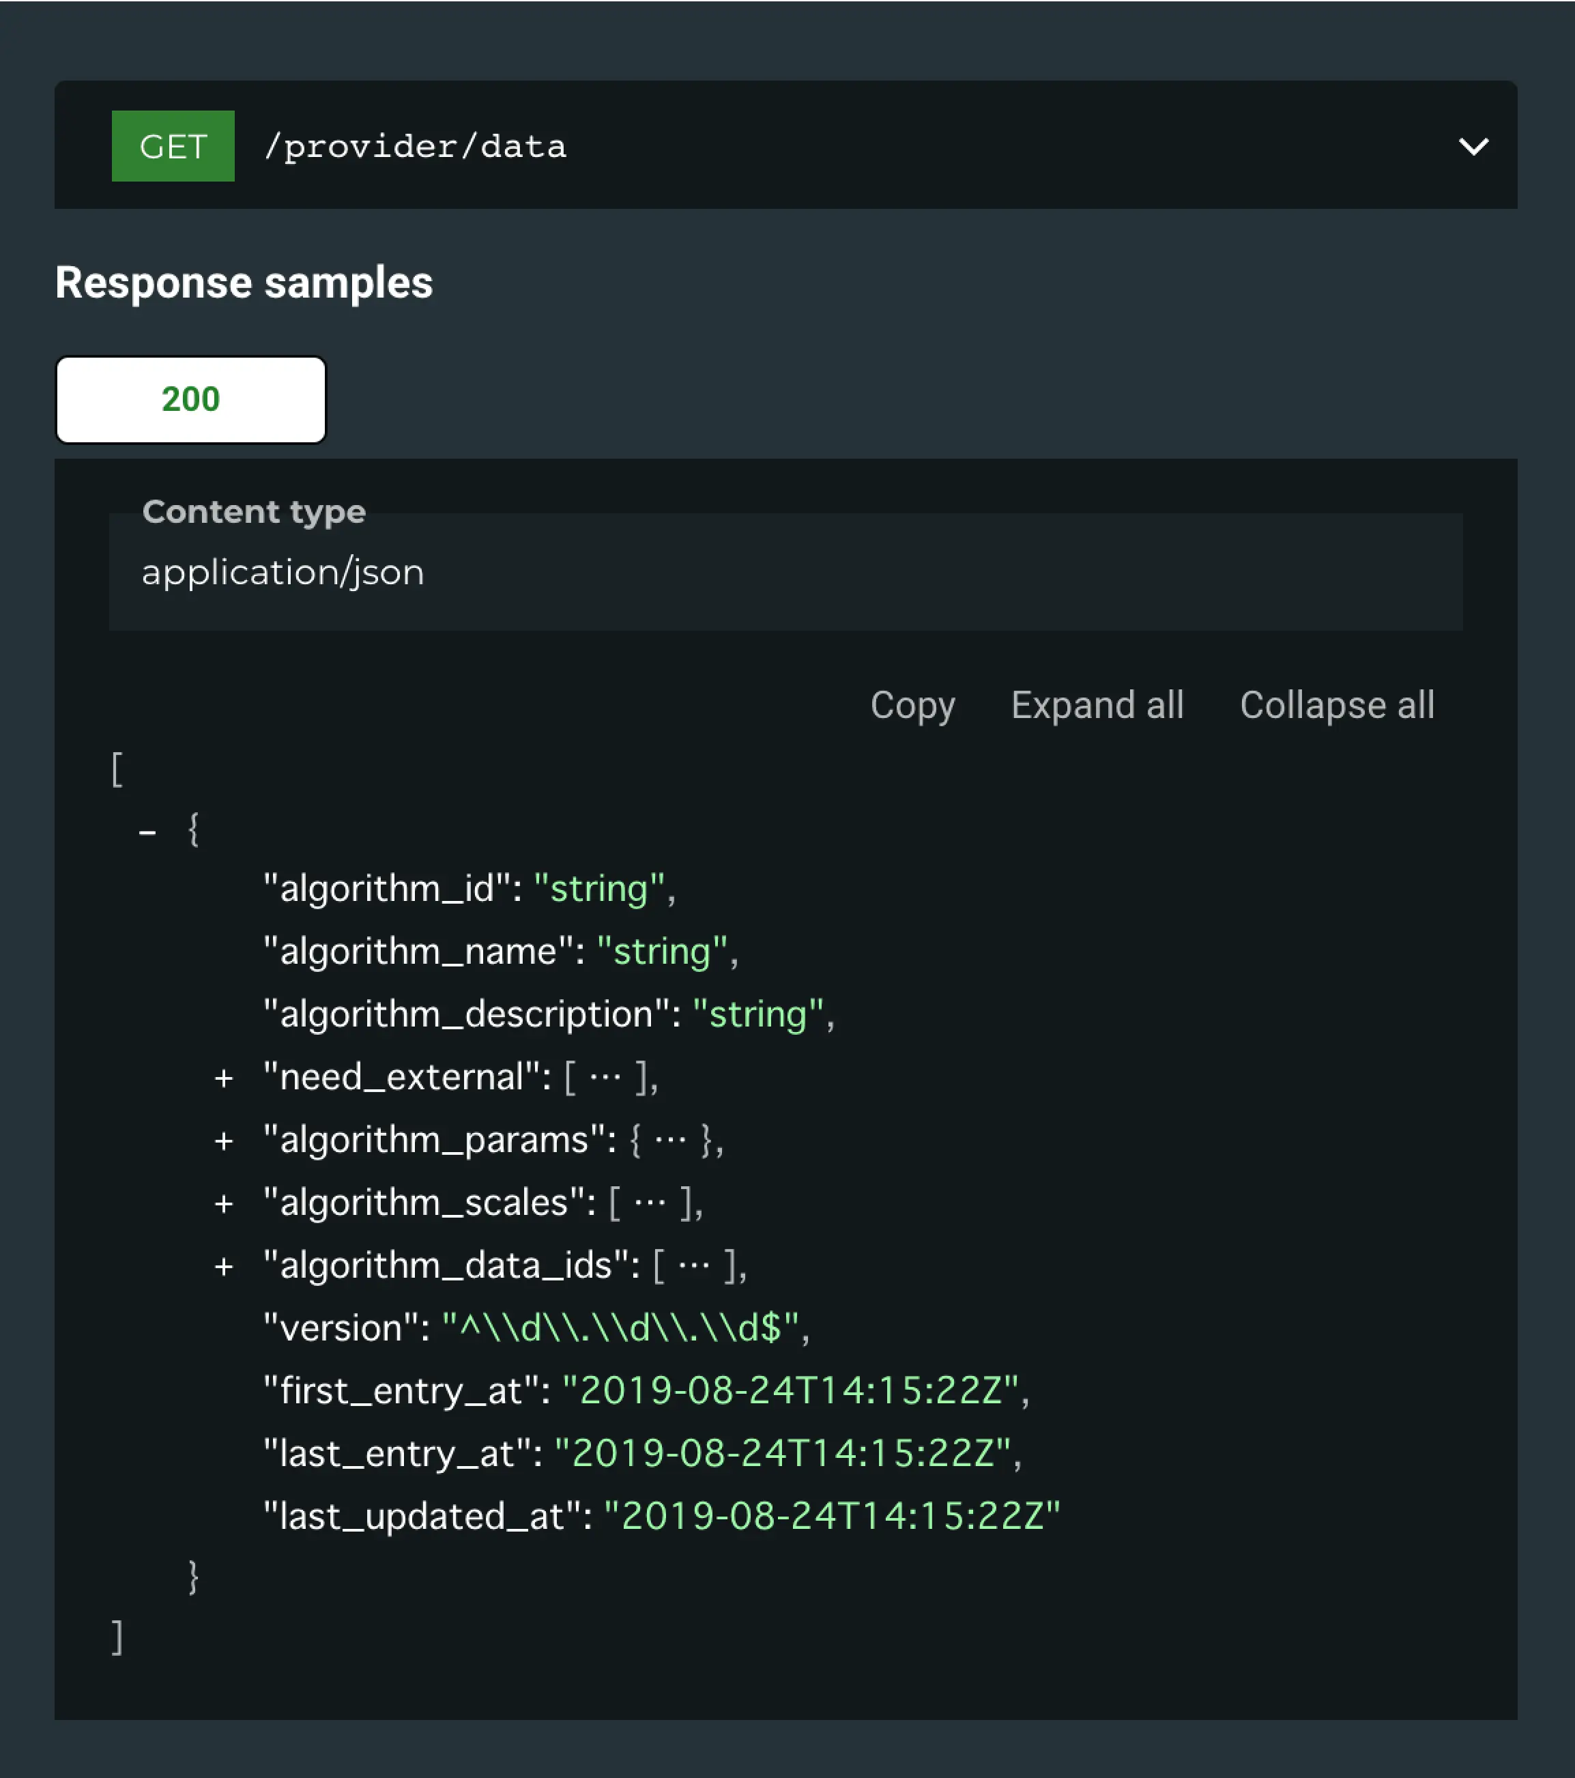Collapse the array object with minus sign
Screen dimensions: 1575x1778
(148, 833)
